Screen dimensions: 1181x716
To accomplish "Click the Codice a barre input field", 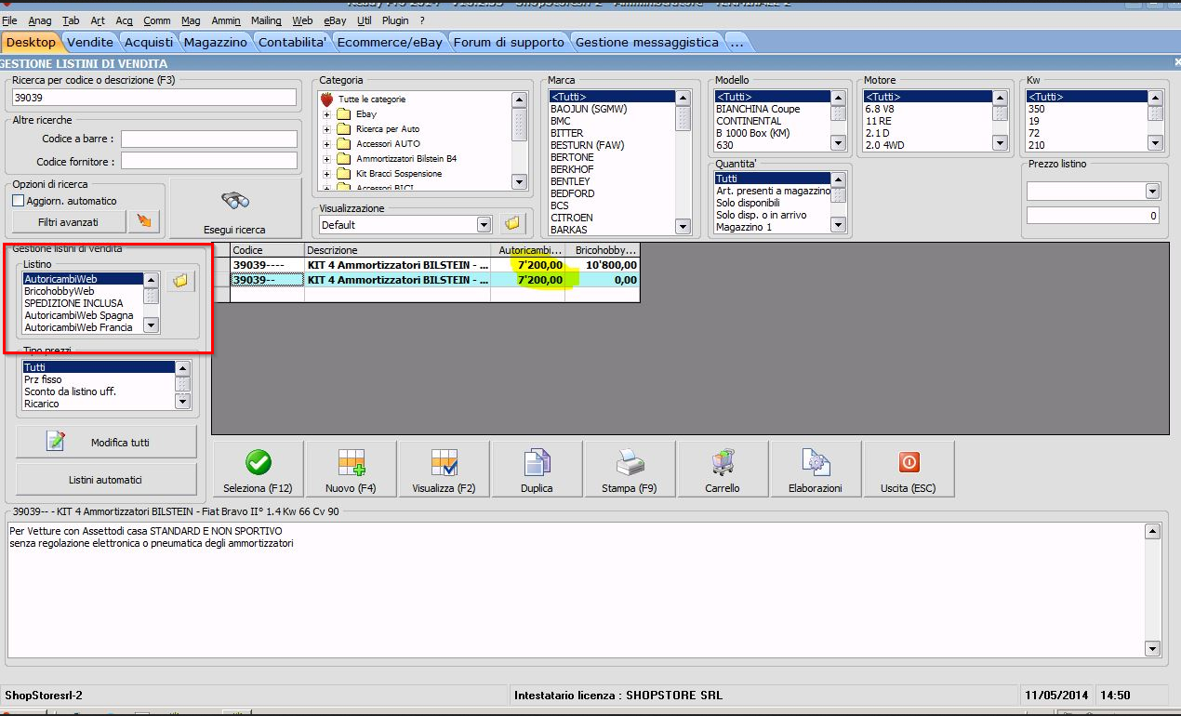I will click(208, 139).
